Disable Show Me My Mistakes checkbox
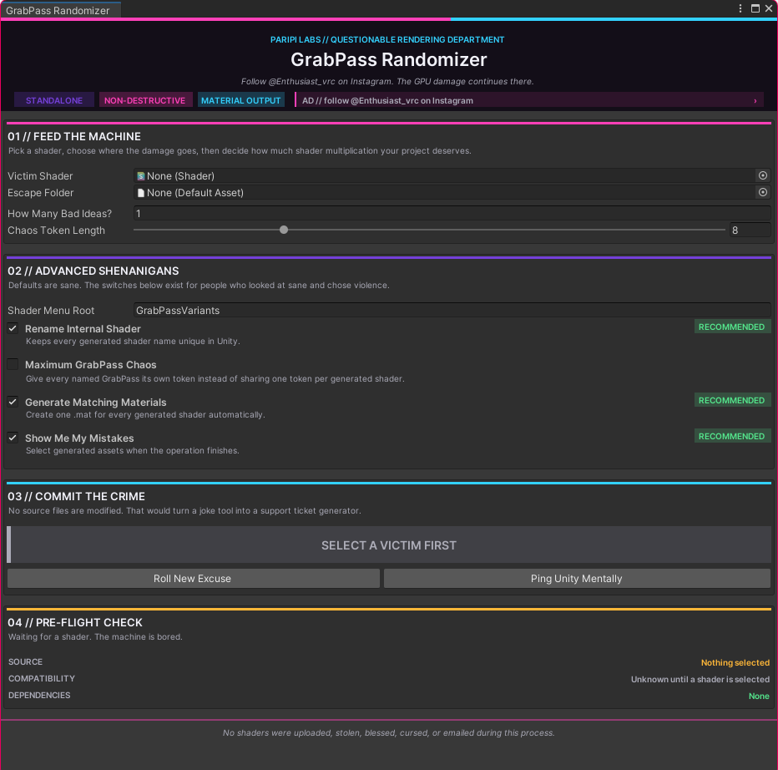Viewport: 778px width, 770px height. click(13, 438)
